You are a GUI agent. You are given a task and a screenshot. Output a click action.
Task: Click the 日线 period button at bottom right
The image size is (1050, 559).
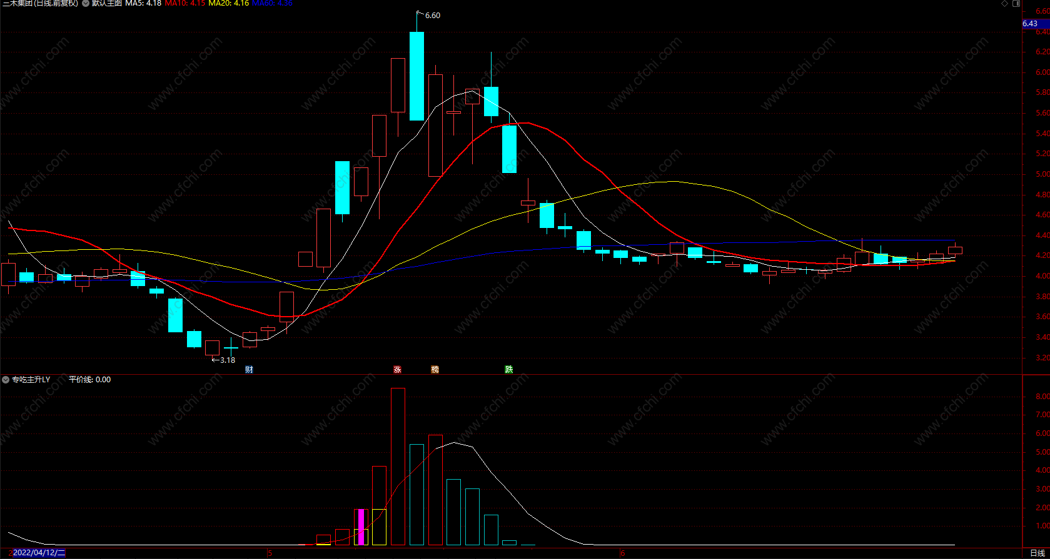1037,553
